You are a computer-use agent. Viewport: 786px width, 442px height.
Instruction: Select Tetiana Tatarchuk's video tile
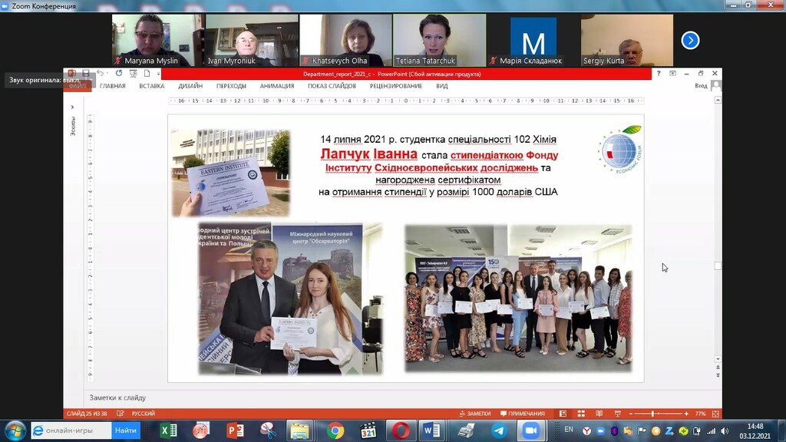point(439,40)
